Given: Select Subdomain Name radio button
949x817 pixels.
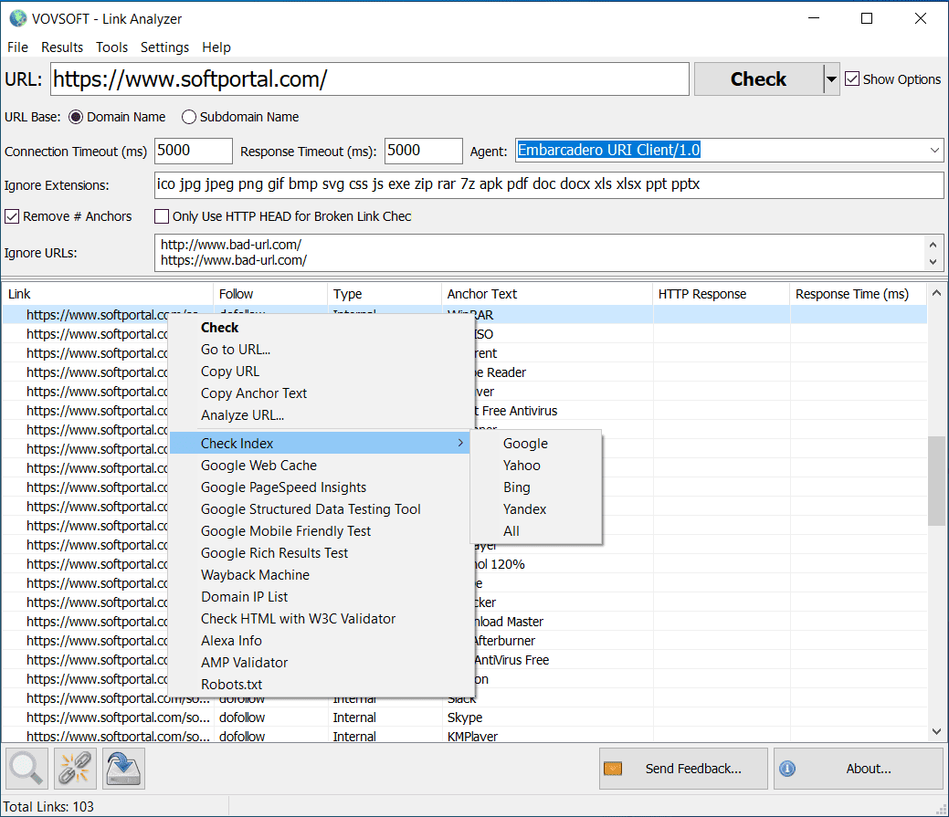Looking at the screenshot, I should point(189,117).
